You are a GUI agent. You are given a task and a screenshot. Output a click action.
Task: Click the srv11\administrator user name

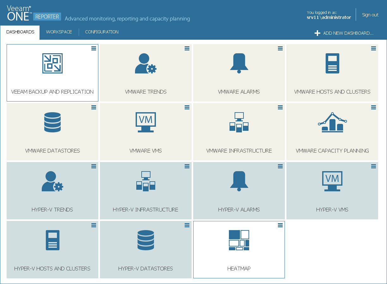click(329, 18)
